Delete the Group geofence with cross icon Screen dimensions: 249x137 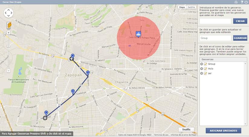[202, 64]
